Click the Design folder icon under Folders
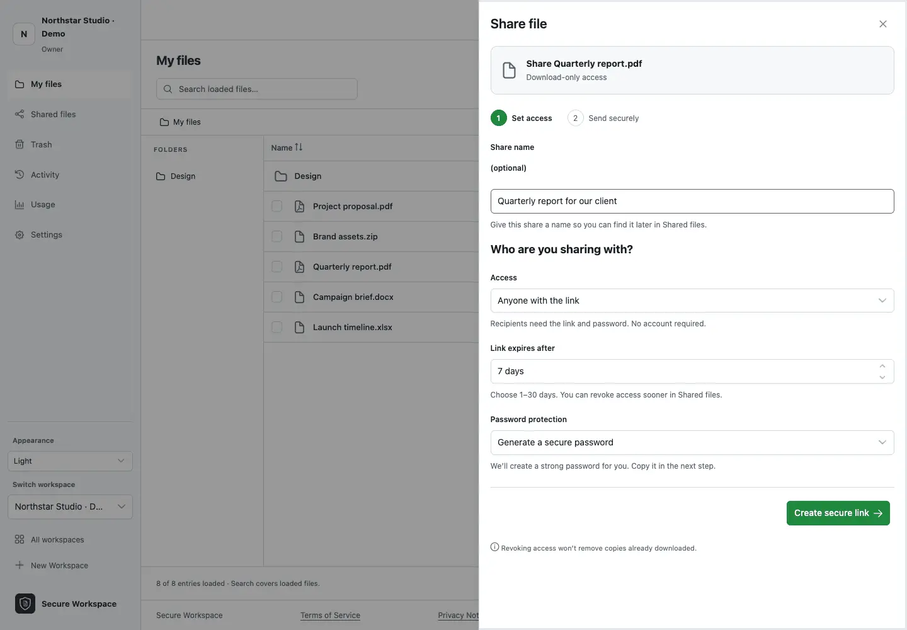The image size is (907, 630). [x=161, y=176]
